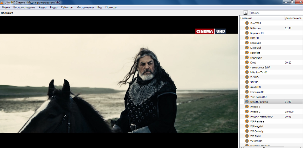
Task: Open the Видео menu
Action: pos(53,7)
